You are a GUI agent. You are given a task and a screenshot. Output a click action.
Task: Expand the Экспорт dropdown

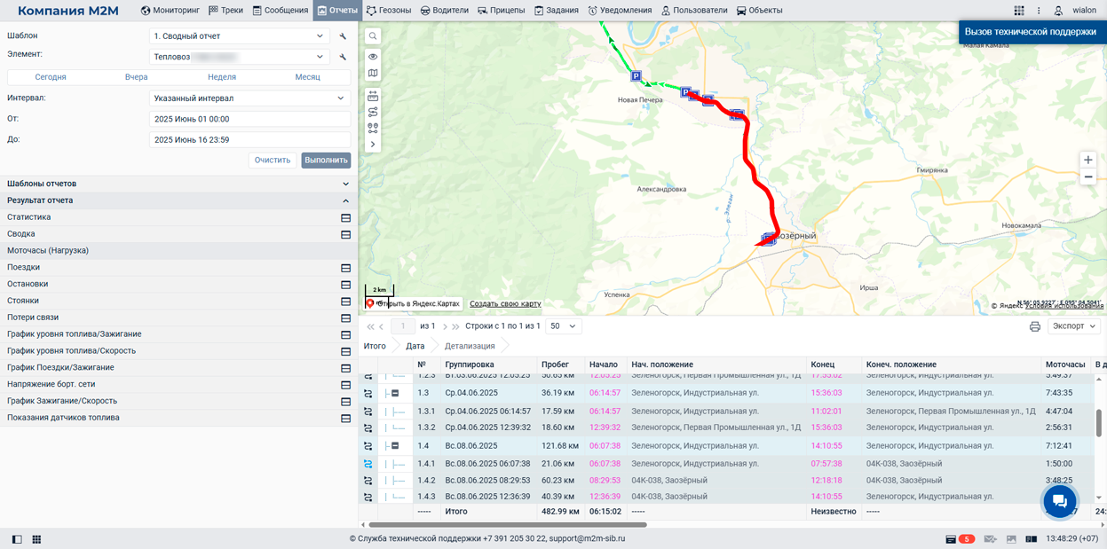[1074, 326]
